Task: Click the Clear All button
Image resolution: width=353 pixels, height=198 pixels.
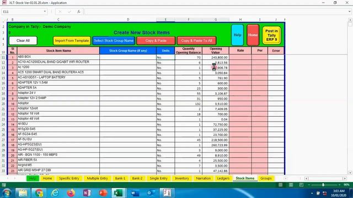Action: (23, 41)
